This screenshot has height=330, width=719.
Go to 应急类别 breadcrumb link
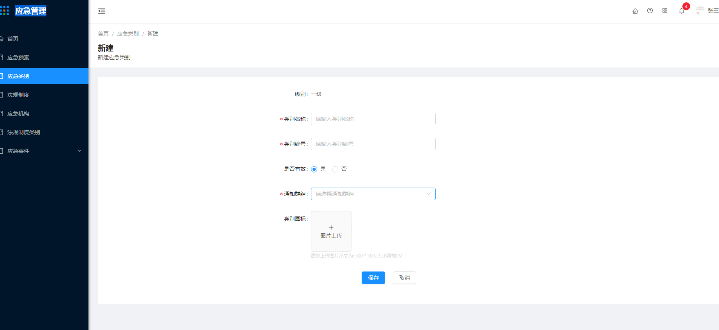(128, 34)
